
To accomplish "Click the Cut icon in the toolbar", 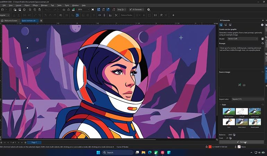I will (30, 10).
